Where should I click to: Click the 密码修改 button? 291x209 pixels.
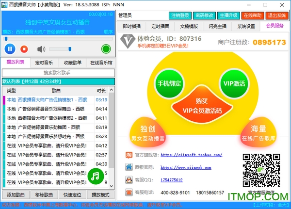click(x=204, y=16)
